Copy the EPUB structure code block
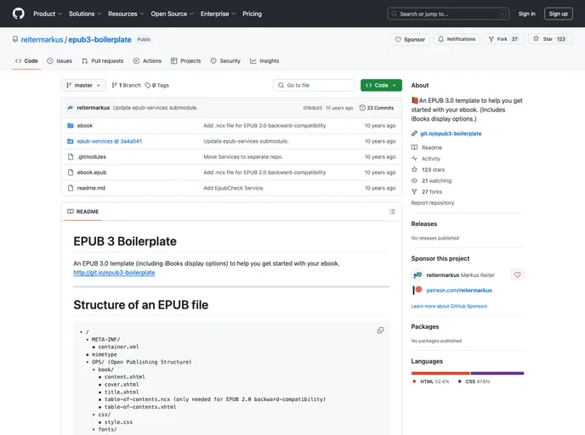The height and width of the screenshot is (435, 585). point(380,330)
